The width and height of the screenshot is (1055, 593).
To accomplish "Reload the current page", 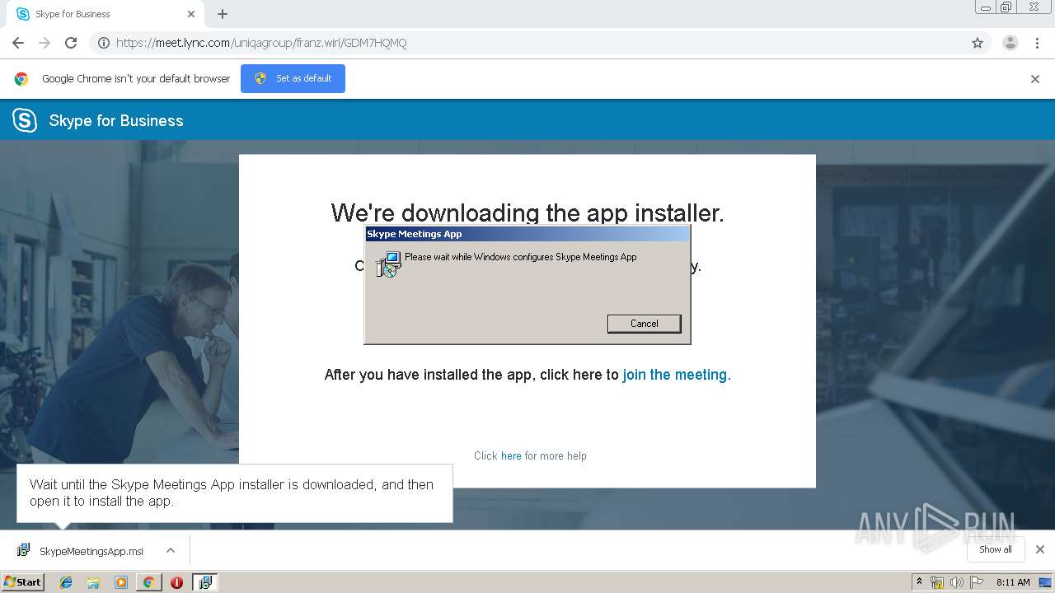I will pyautogui.click(x=71, y=43).
